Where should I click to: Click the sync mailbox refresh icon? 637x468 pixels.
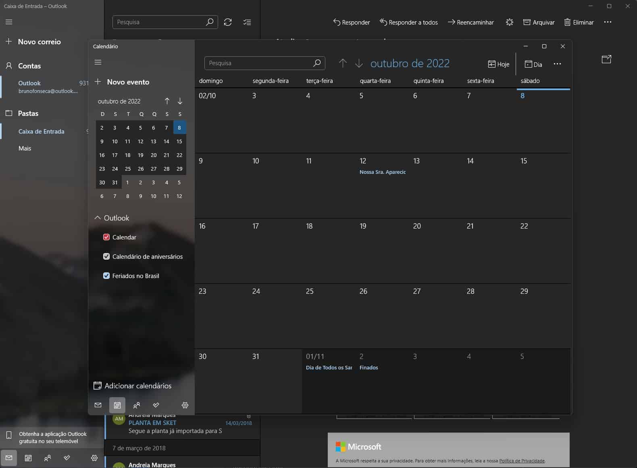228,22
